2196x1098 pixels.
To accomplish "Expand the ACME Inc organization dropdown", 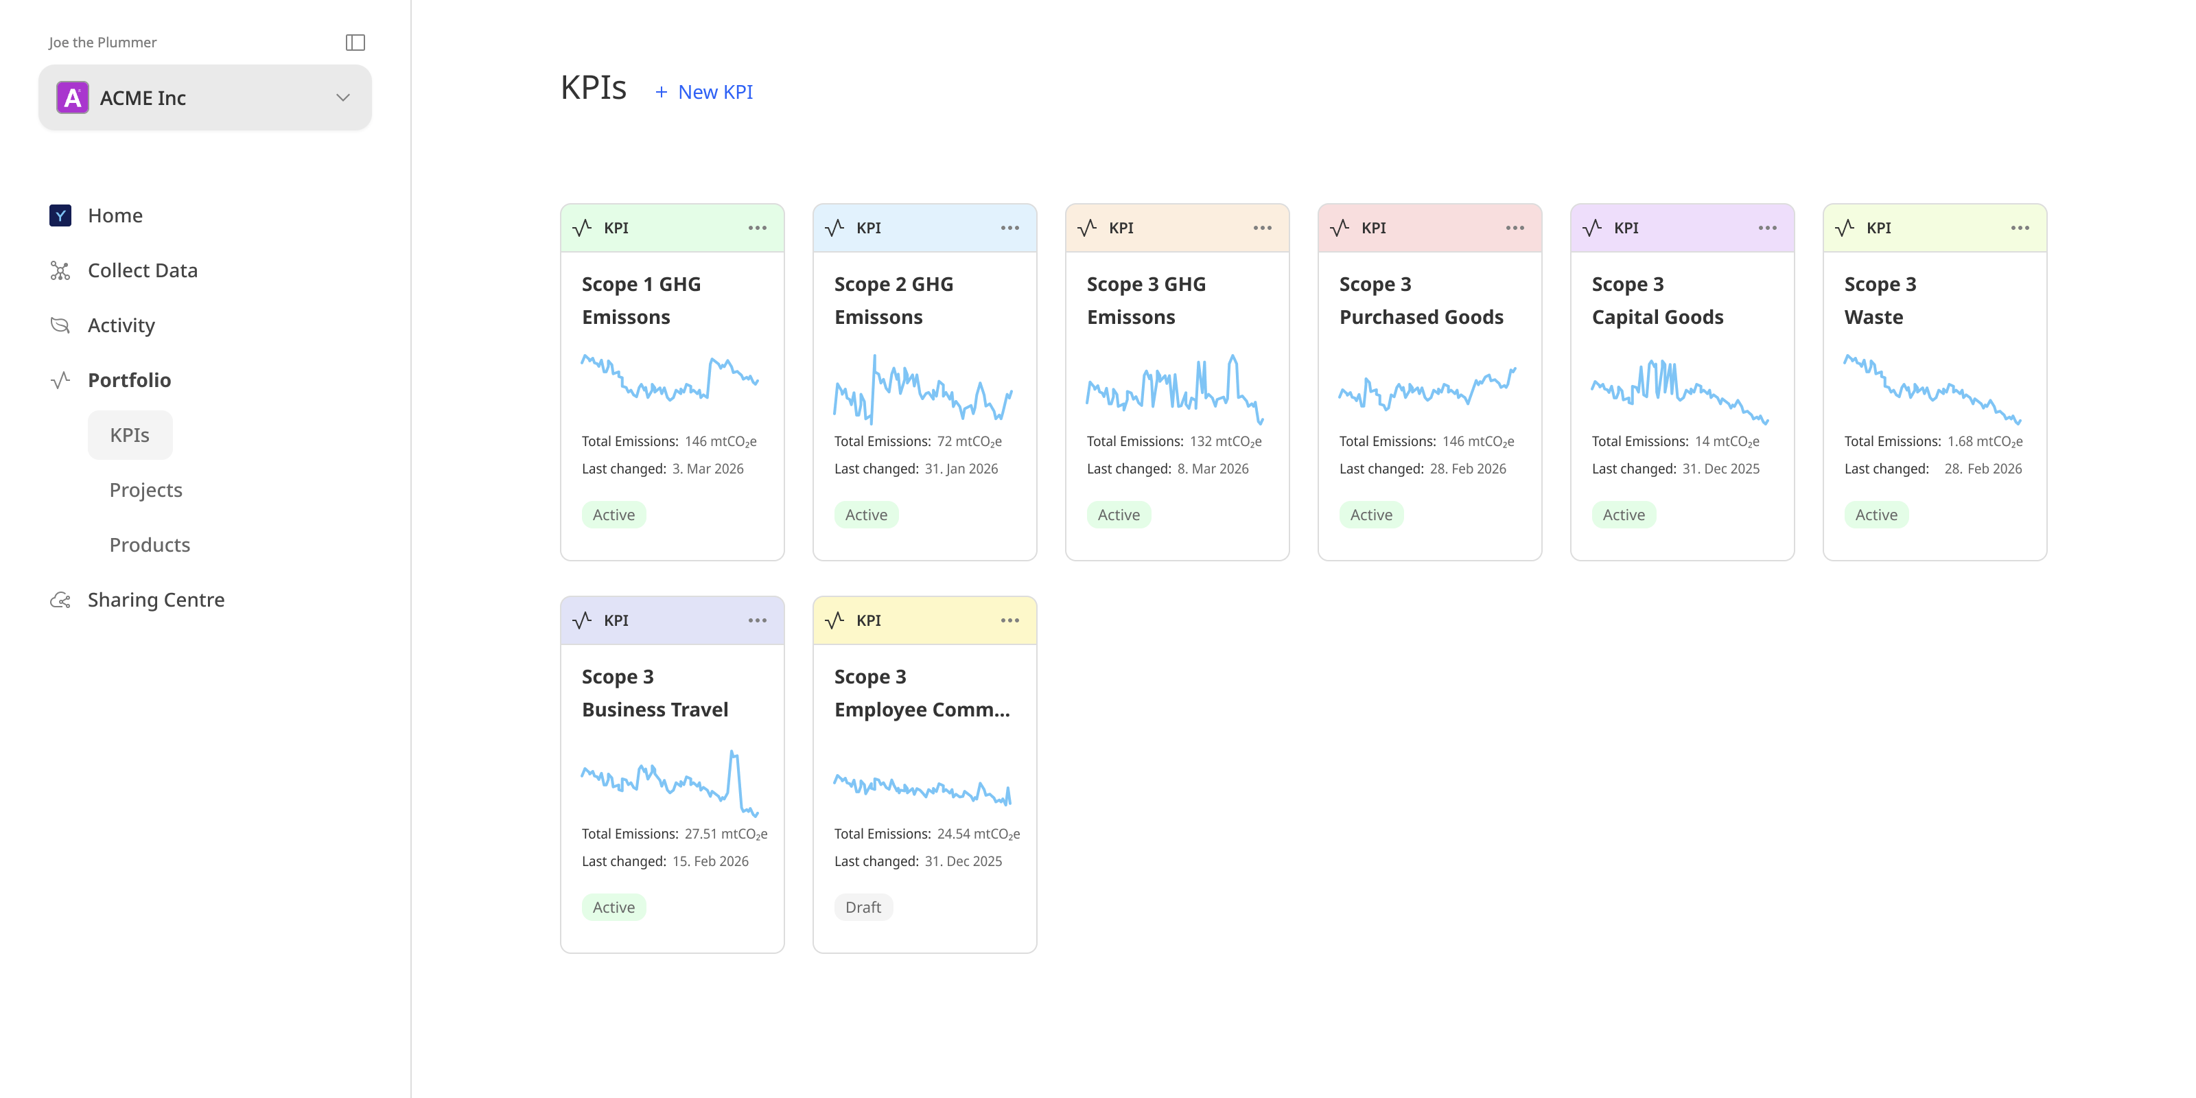I will [x=342, y=97].
